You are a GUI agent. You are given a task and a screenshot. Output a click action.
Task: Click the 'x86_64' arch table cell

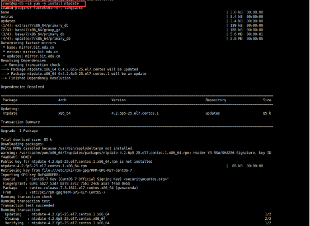pos(64,114)
